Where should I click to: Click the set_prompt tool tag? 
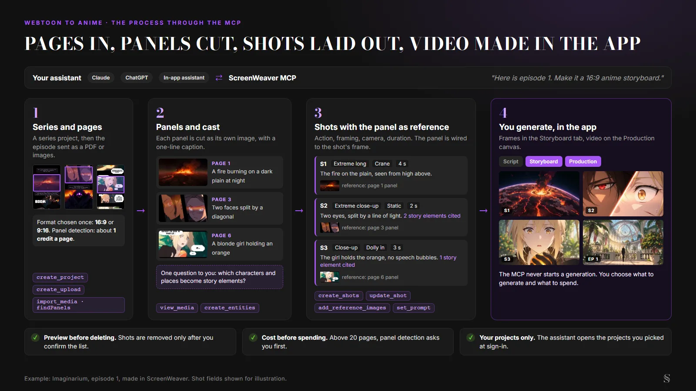(x=414, y=308)
